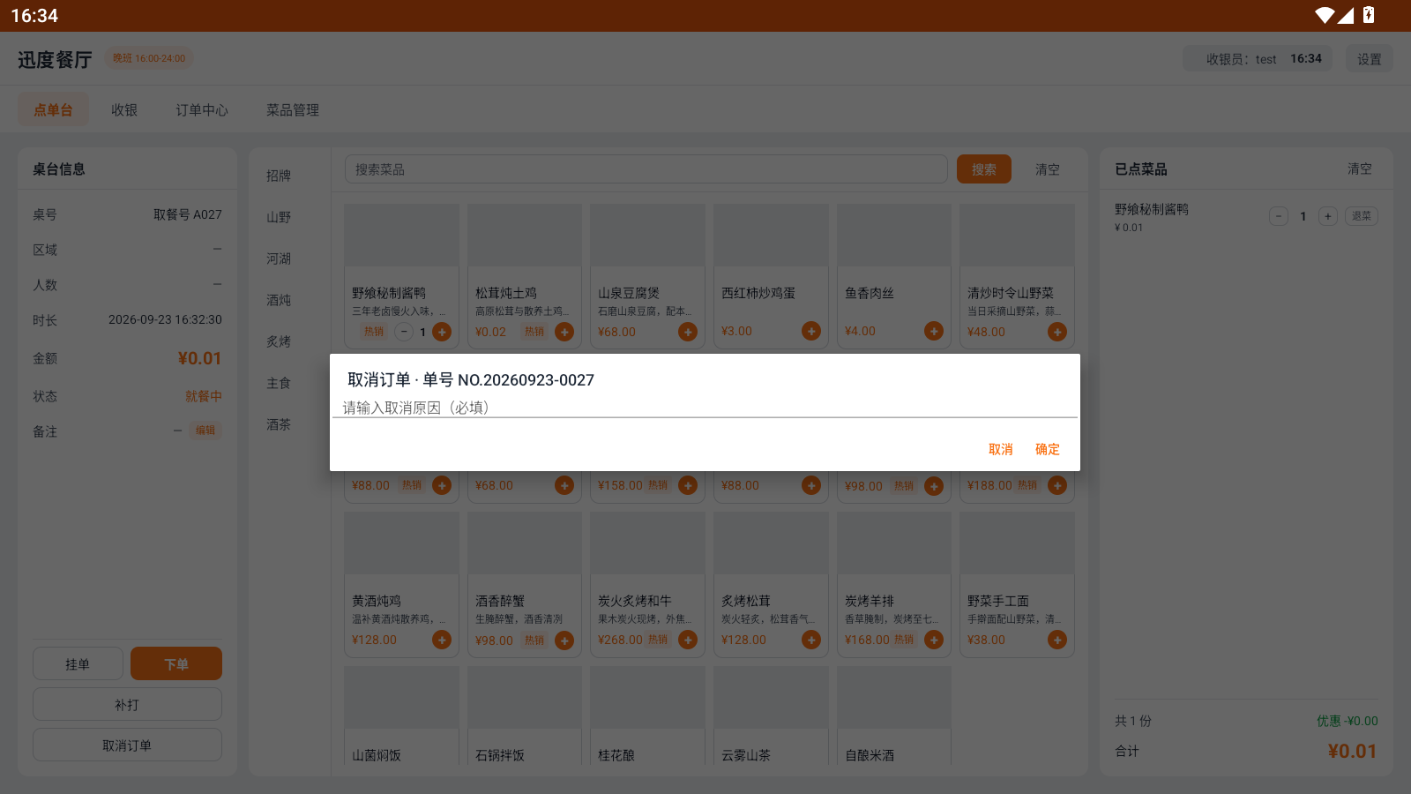Add 松茸炖土鸡 with its plus icon

click(564, 332)
